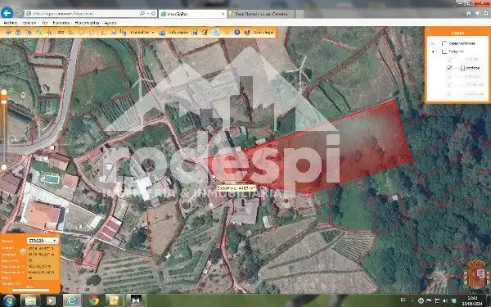Click the Superficie 4987 m² map tooltip
Image resolution: width=491 pixels, height=307 pixels.
tap(236, 188)
